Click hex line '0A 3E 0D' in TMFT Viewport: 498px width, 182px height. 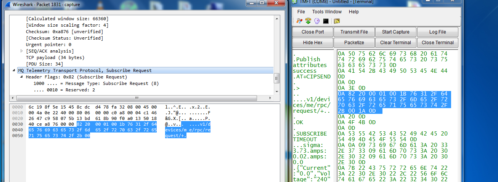(352, 88)
